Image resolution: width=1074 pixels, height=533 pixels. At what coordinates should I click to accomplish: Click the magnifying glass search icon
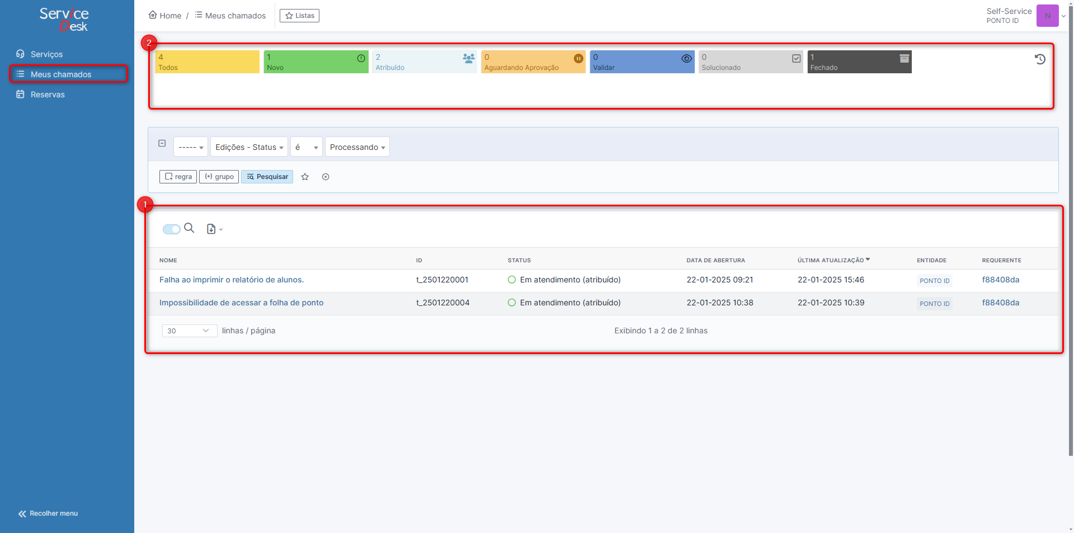point(189,228)
